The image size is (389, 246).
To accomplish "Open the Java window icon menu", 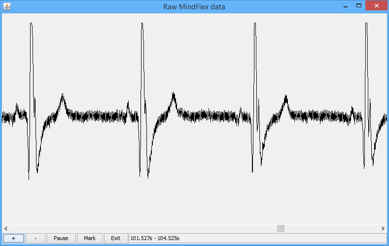I will point(7,7).
